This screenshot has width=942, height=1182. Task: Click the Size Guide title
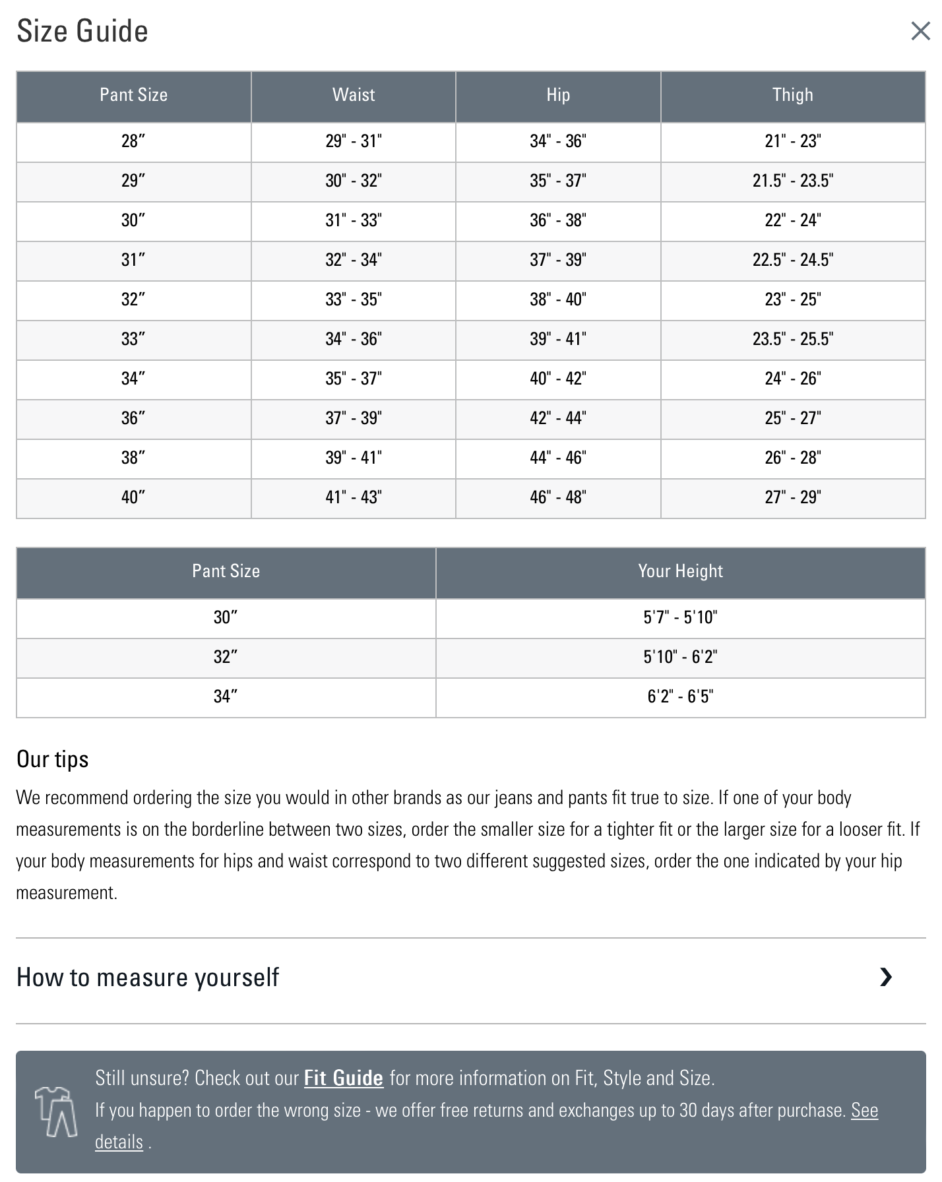pos(82,31)
